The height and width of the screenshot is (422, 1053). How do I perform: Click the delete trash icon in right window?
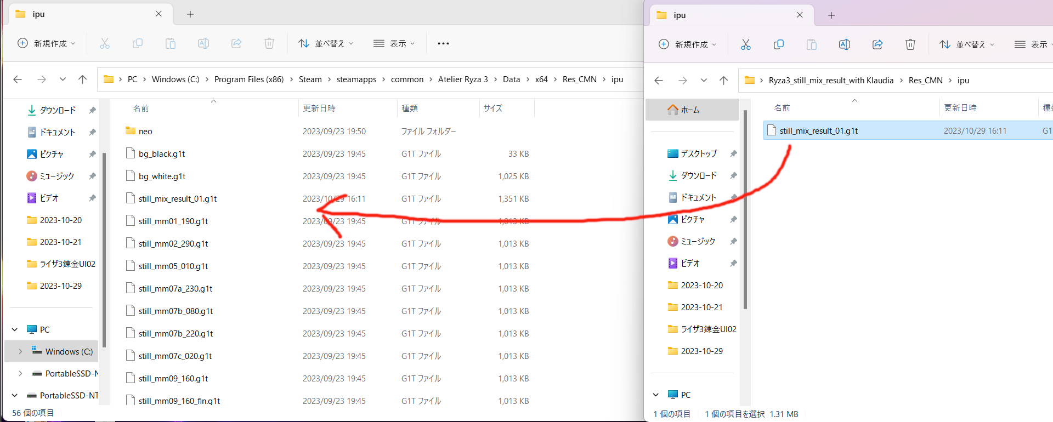pos(910,44)
